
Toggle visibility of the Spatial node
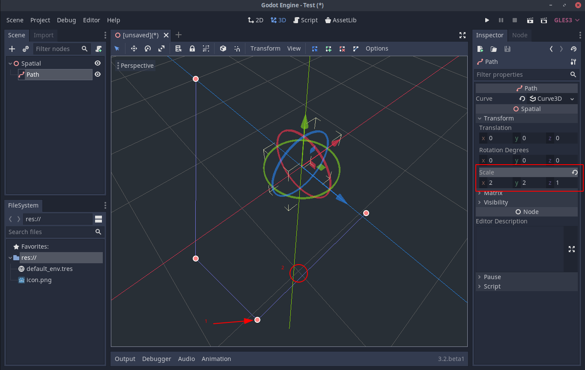point(98,63)
